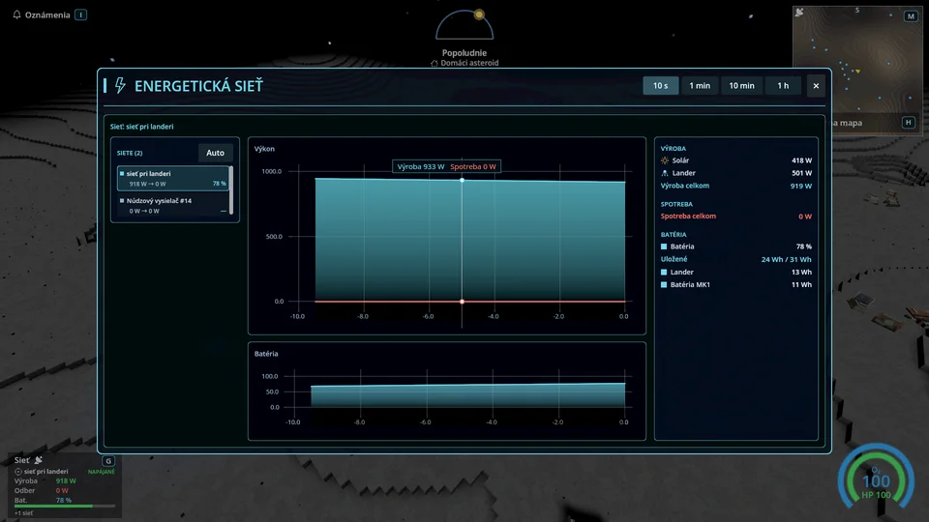Click the O2 oxygen gauge
This screenshot has width=929, height=522.
(877, 477)
